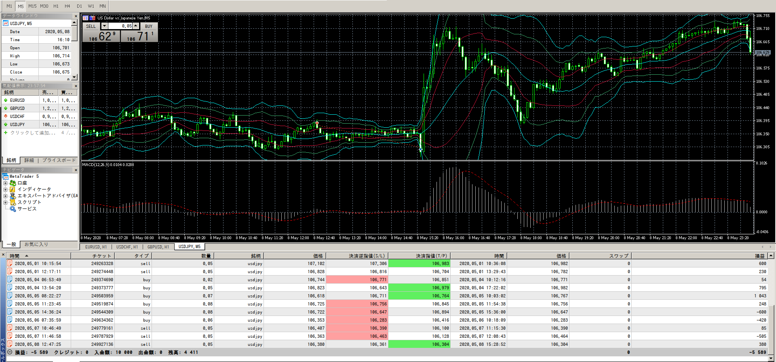The height and width of the screenshot is (362, 776).
Task: Switch chart to W1 timeframe
Action: pos(91,6)
